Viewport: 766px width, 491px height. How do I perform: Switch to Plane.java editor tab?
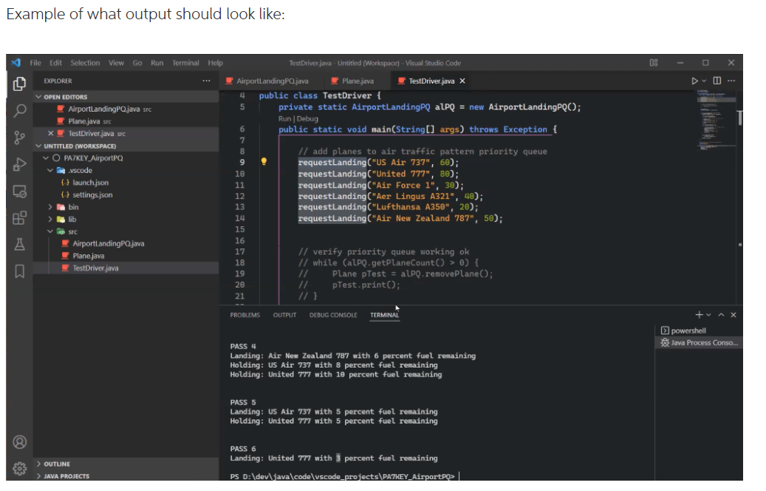[x=355, y=81]
